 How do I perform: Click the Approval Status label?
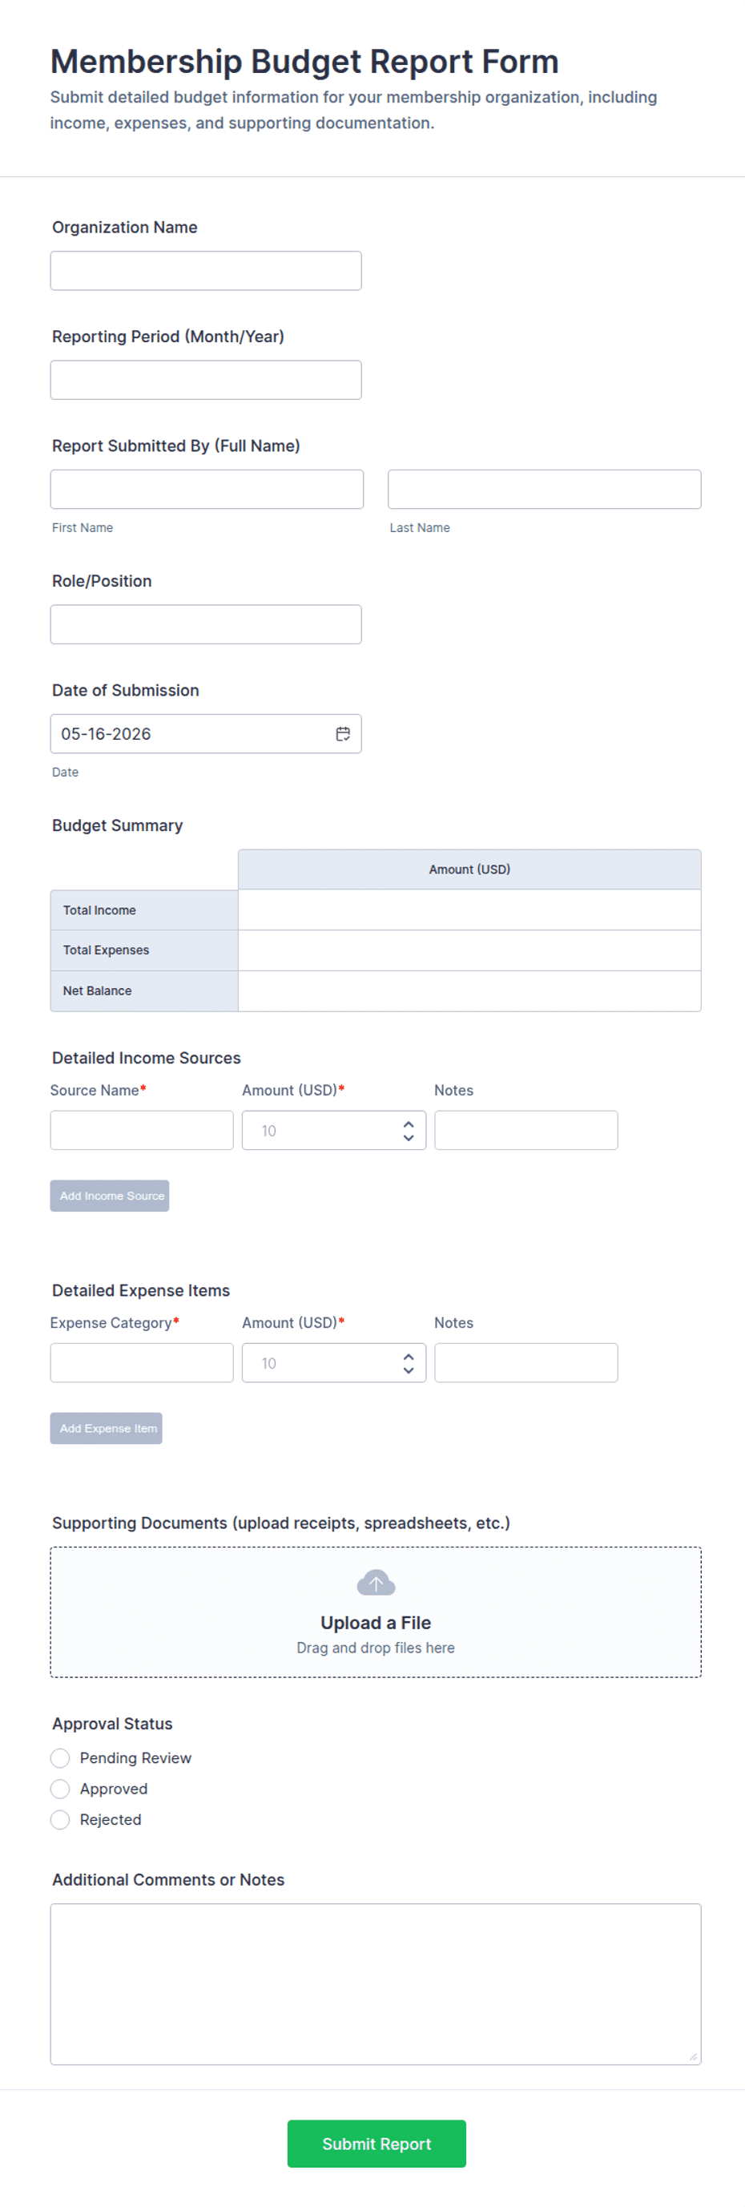(x=112, y=1723)
